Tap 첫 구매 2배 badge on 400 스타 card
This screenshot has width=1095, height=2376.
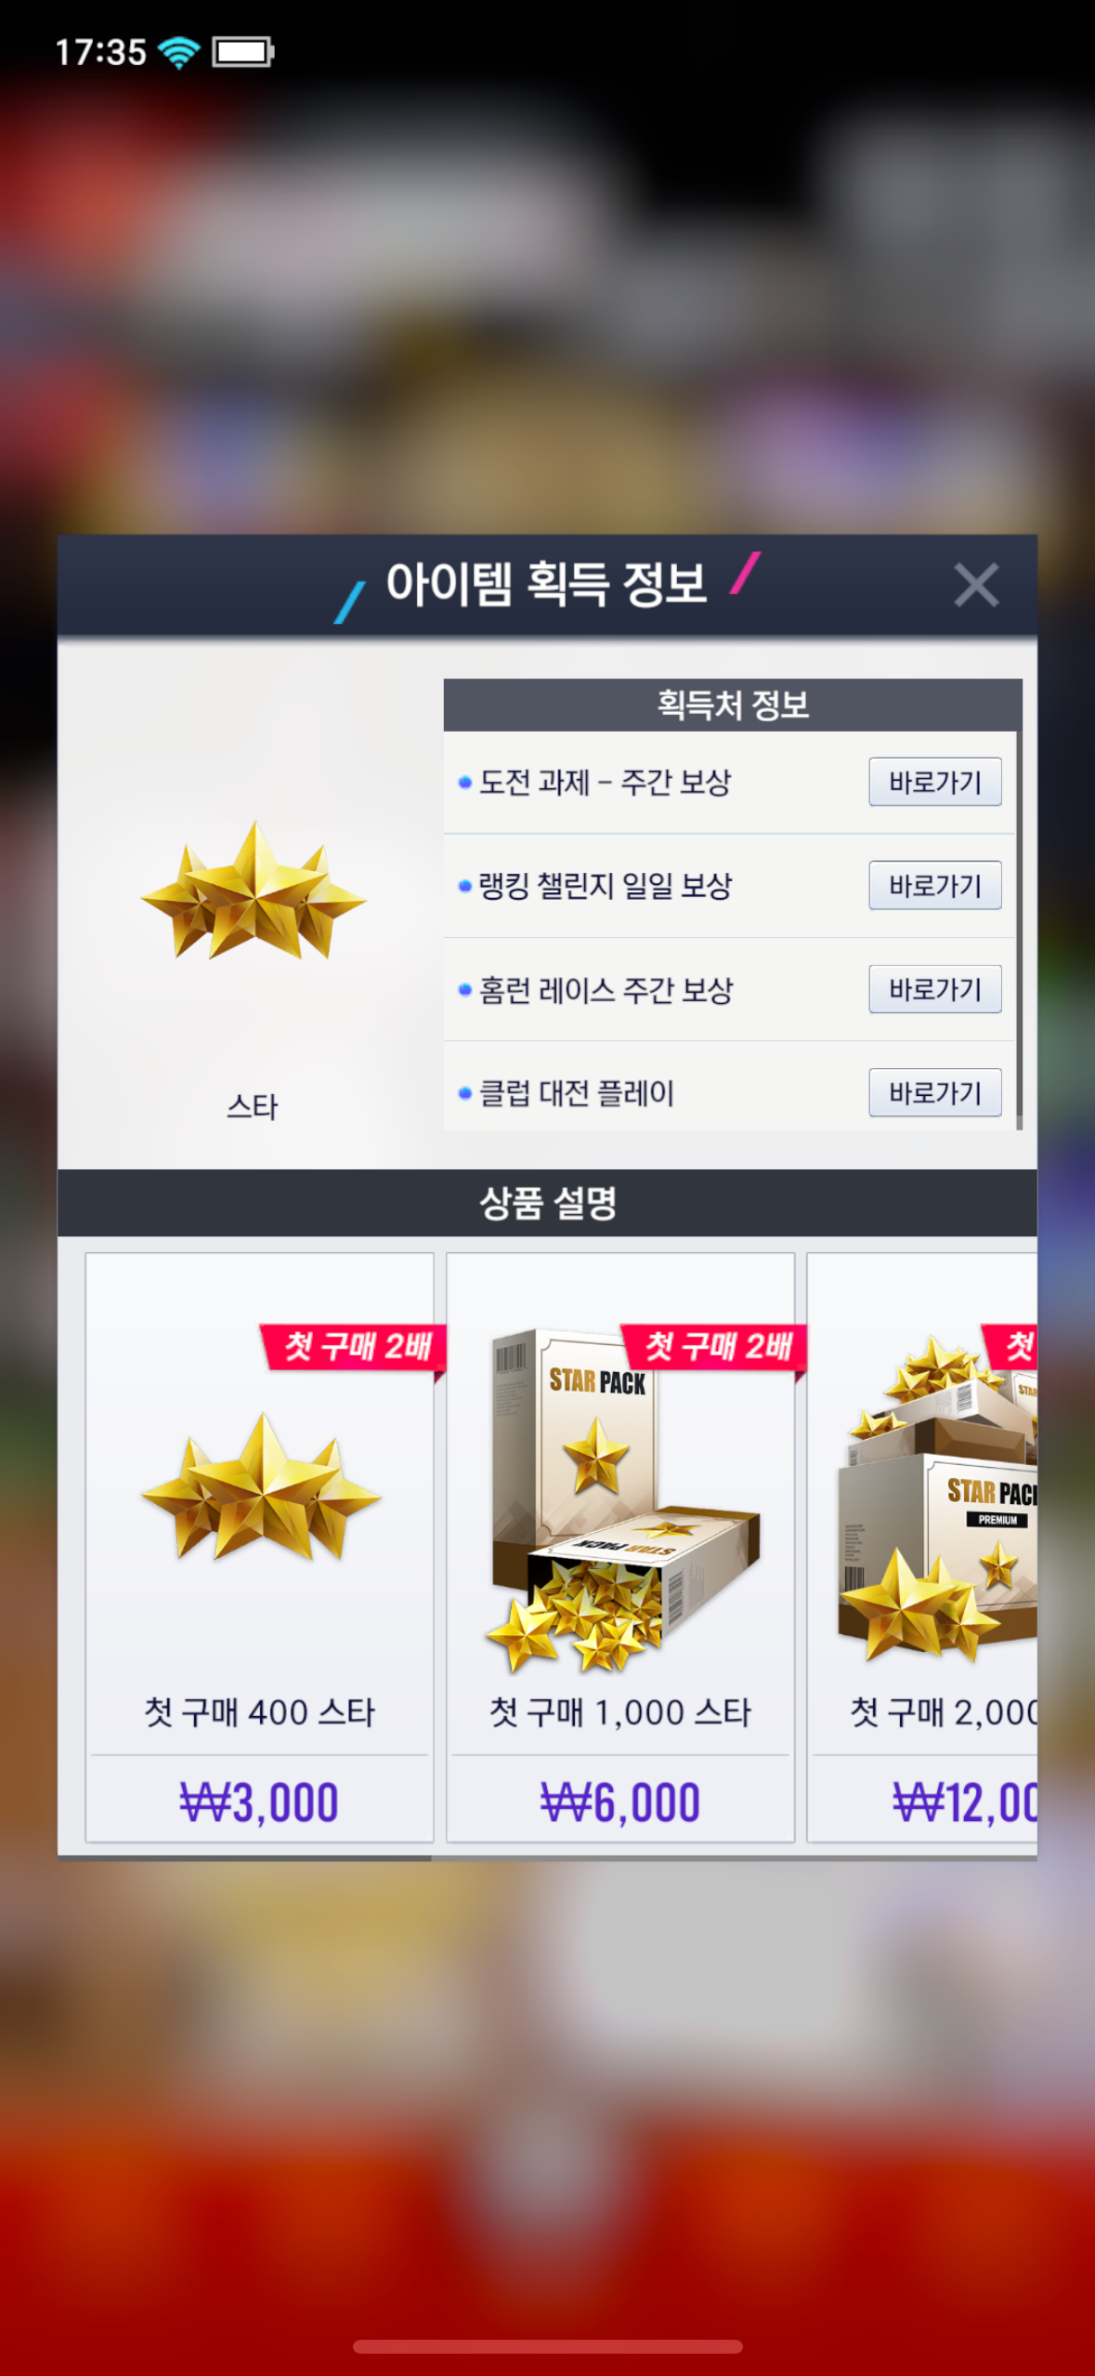click(x=354, y=1347)
